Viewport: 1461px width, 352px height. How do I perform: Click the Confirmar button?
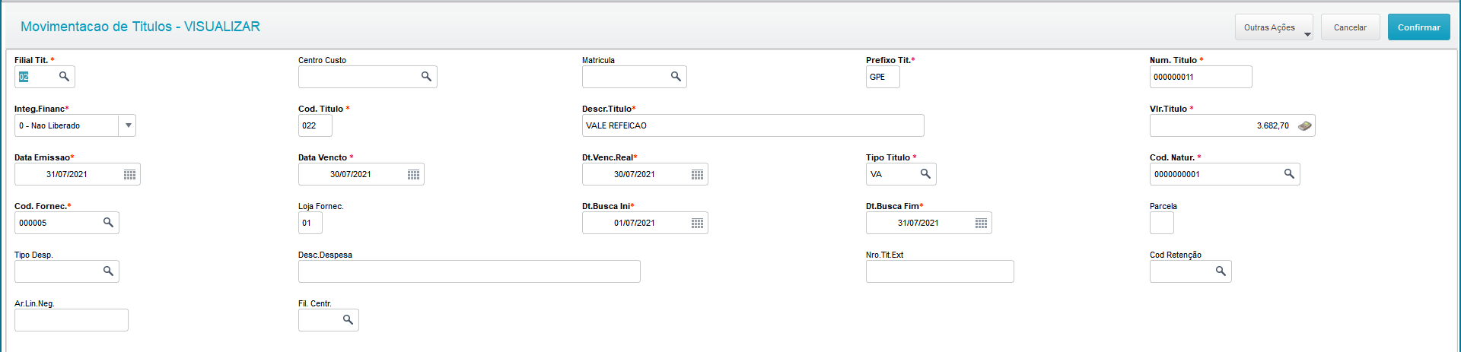pos(1418,27)
